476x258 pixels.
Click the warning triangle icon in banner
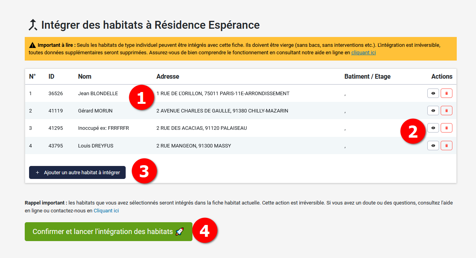pyautogui.click(x=32, y=45)
